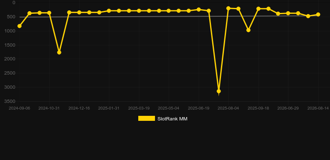Select the data point above 2025-09-18
330x160 pixels.
coord(259,9)
